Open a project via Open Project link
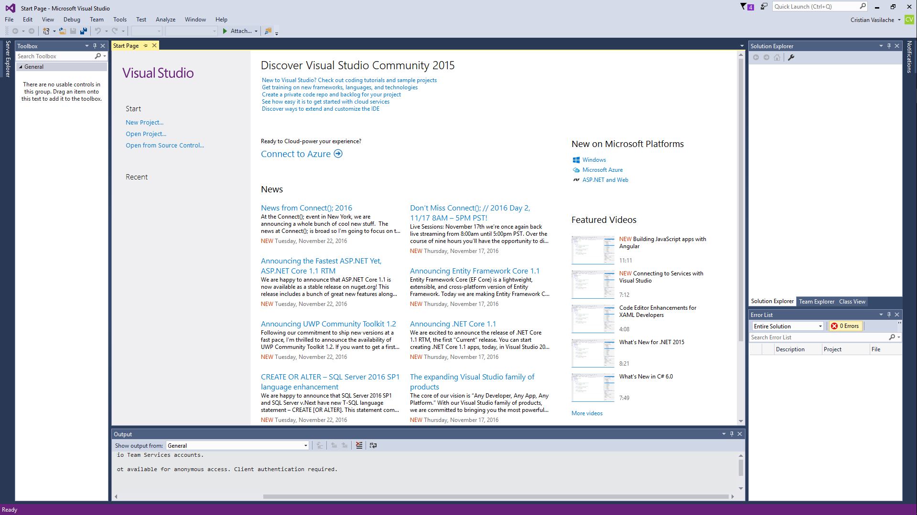This screenshot has width=917, height=515. (x=146, y=134)
